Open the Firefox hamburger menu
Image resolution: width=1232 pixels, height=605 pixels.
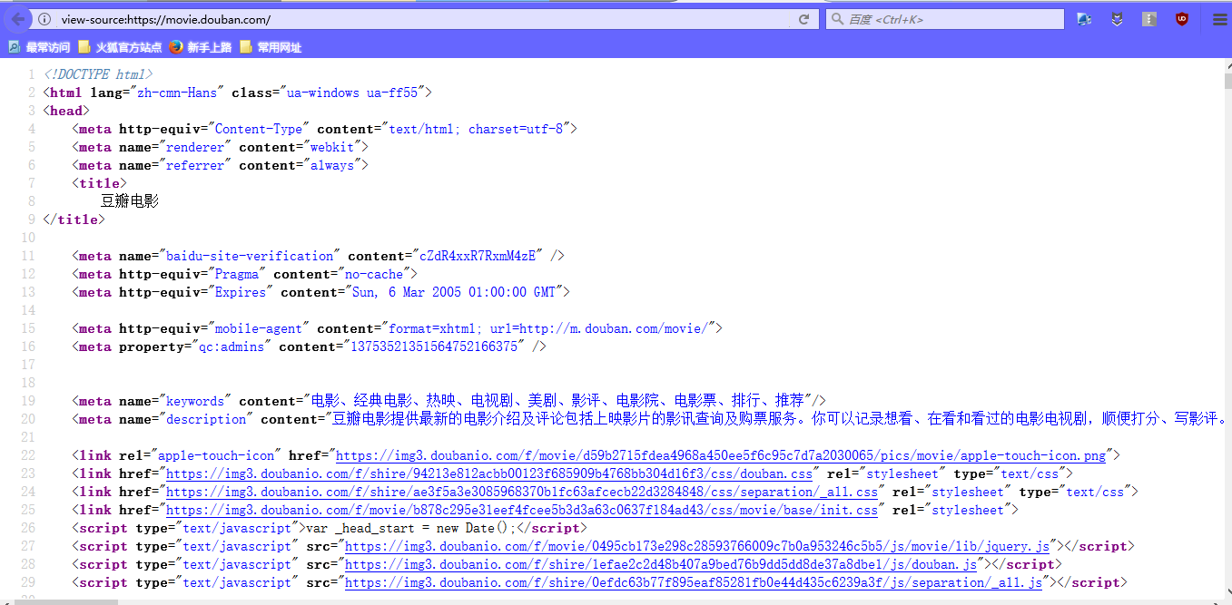[1219, 19]
